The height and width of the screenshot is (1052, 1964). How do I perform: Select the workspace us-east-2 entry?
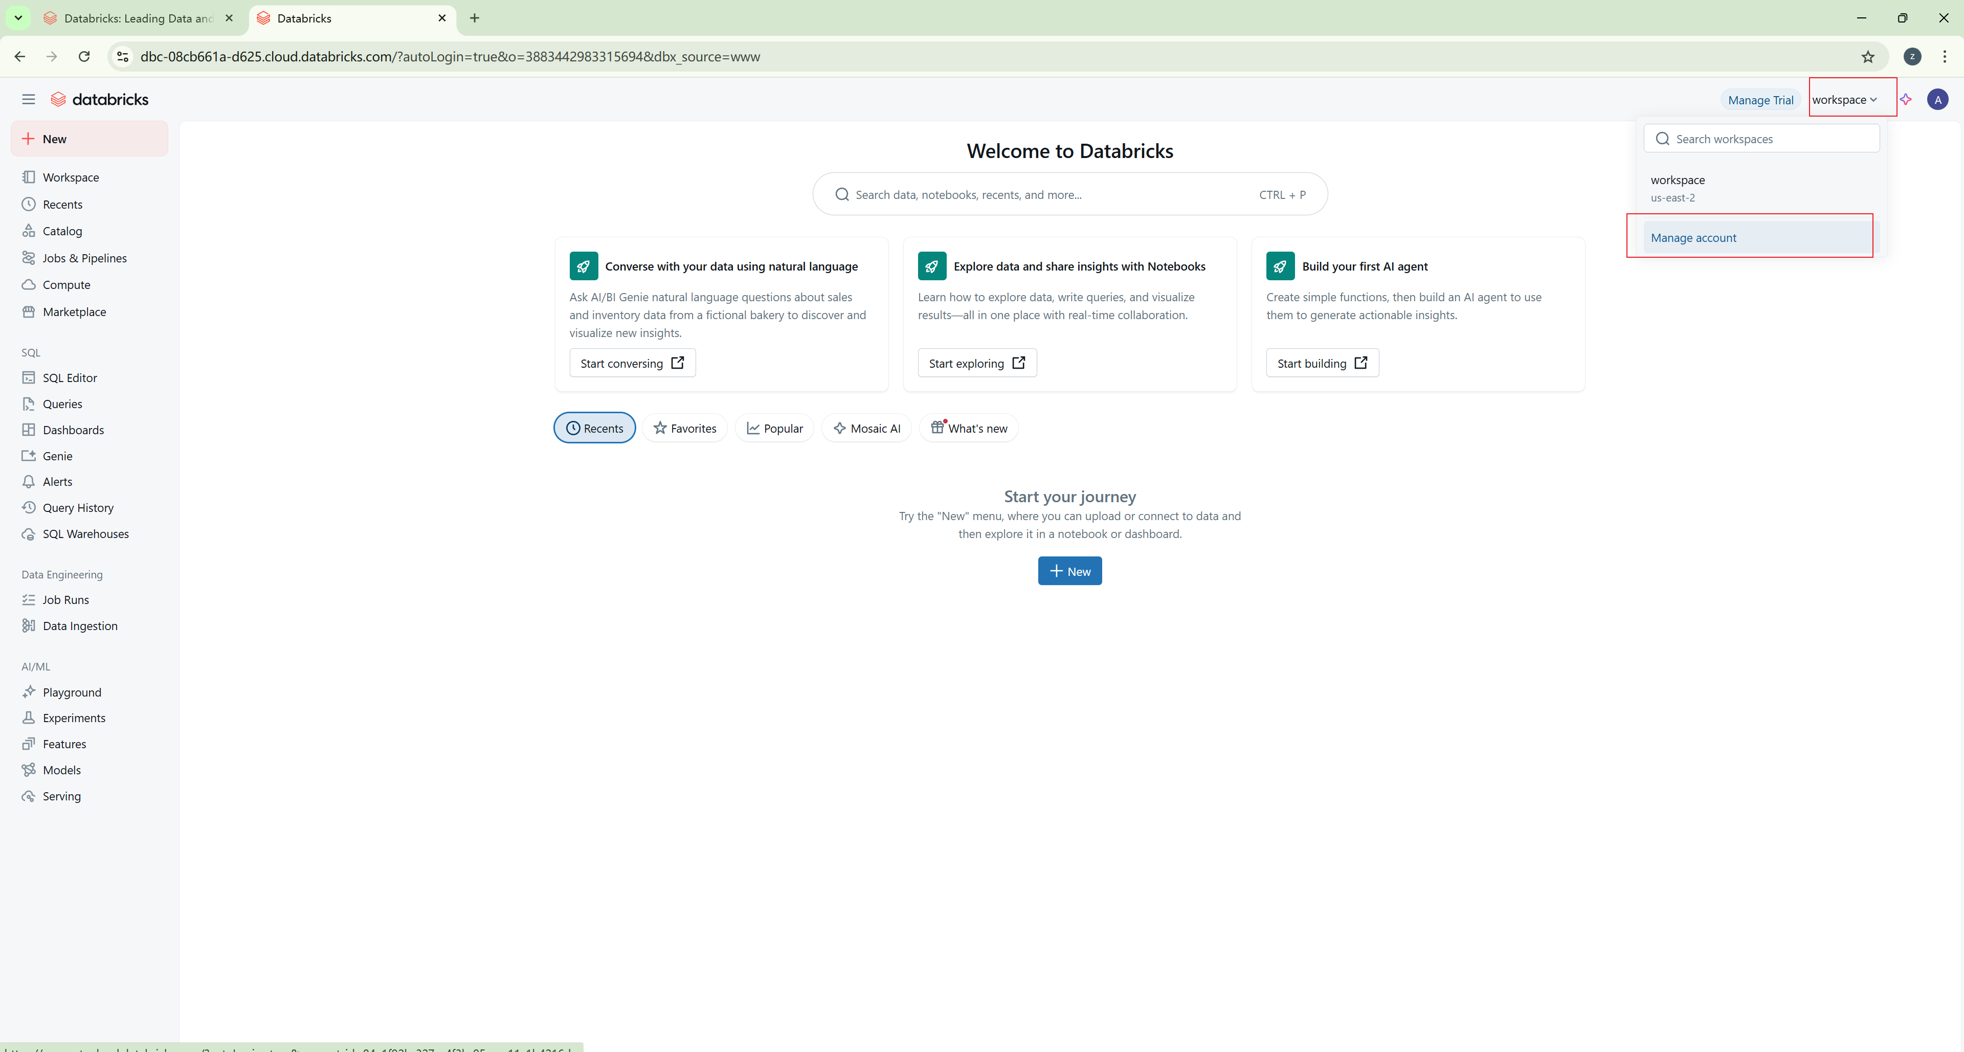pyautogui.click(x=1760, y=188)
